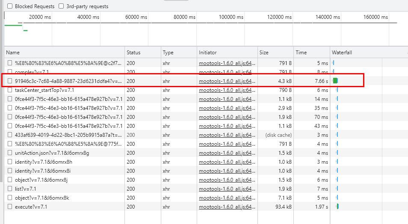The width and height of the screenshot is (408, 224).
Task: Select the 91946c3c-7c68 request row
Action: (x=68, y=81)
